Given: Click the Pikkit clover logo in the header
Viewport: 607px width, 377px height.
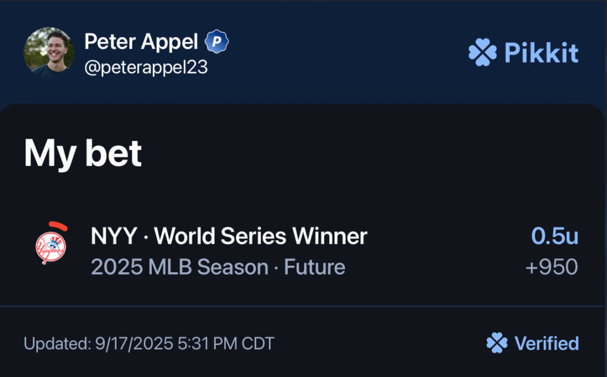Looking at the screenshot, I should [x=482, y=53].
